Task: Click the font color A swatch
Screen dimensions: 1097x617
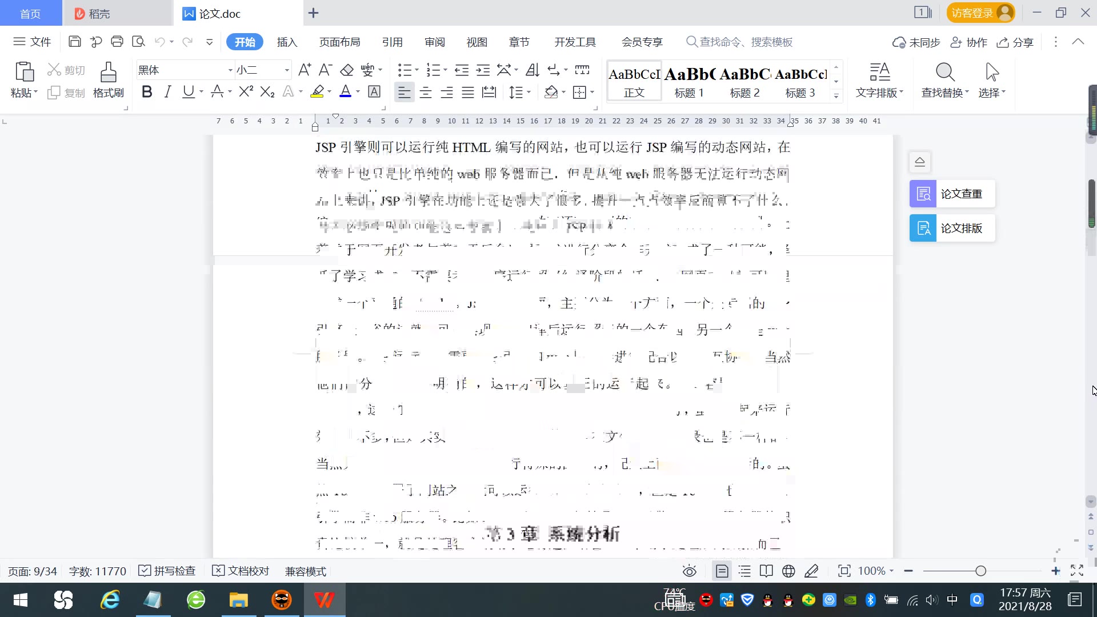Action: (346, 91)
